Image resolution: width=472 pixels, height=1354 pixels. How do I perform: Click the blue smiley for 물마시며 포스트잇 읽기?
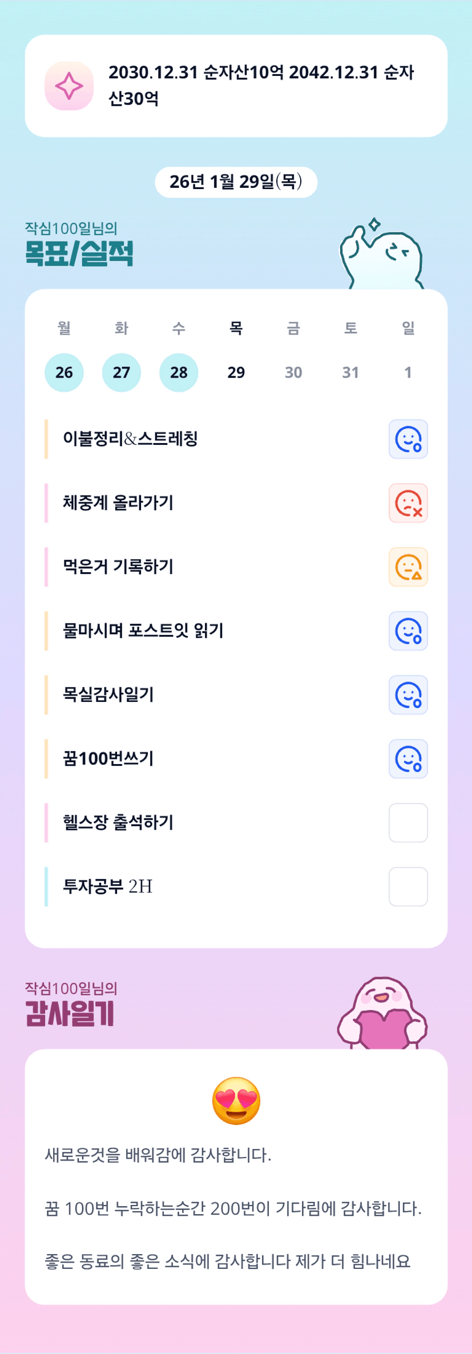pyautogui.click(x=408, y=631)
